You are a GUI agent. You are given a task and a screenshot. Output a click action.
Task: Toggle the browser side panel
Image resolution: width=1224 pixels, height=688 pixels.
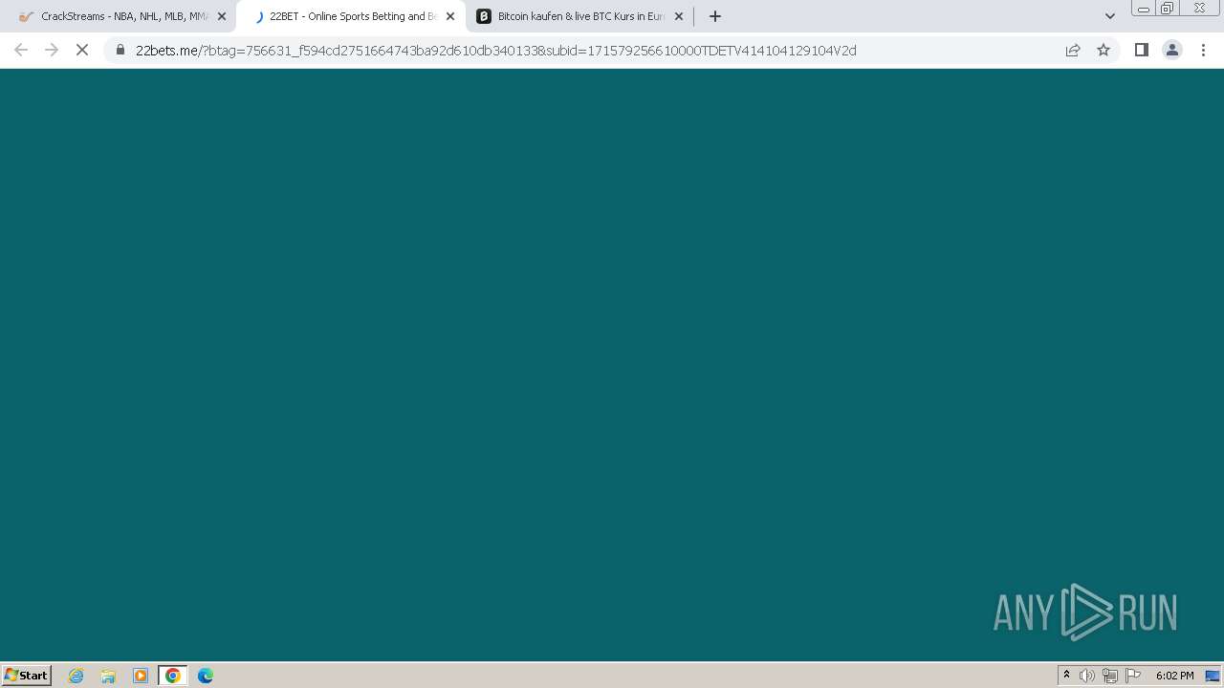1142,50
